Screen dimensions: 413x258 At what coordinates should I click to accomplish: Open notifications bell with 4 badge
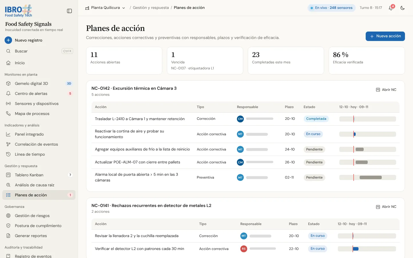(x=391, y=8)
